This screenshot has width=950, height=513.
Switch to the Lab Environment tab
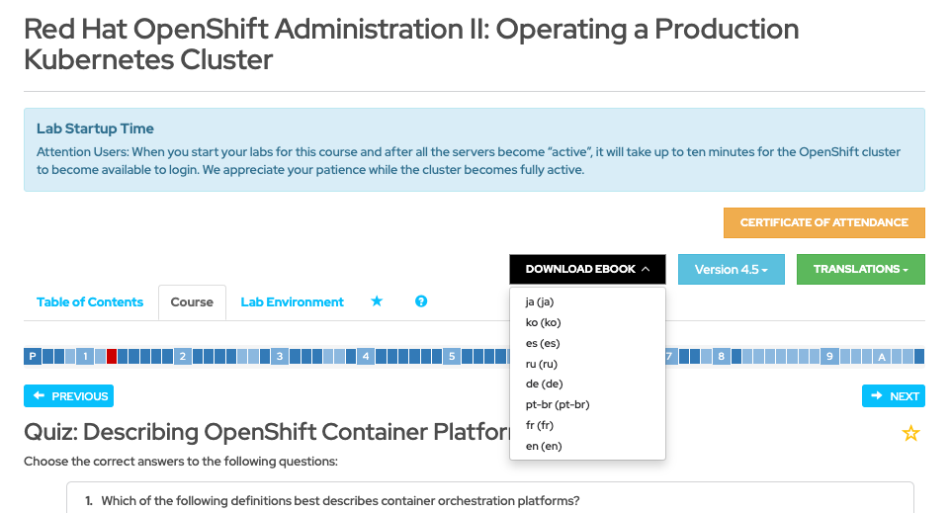293,301
